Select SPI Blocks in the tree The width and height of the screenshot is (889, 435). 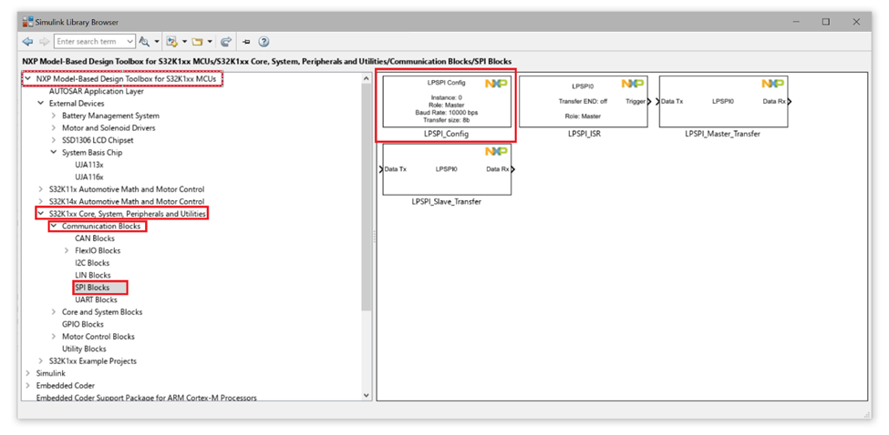click(x=92, y=288)
